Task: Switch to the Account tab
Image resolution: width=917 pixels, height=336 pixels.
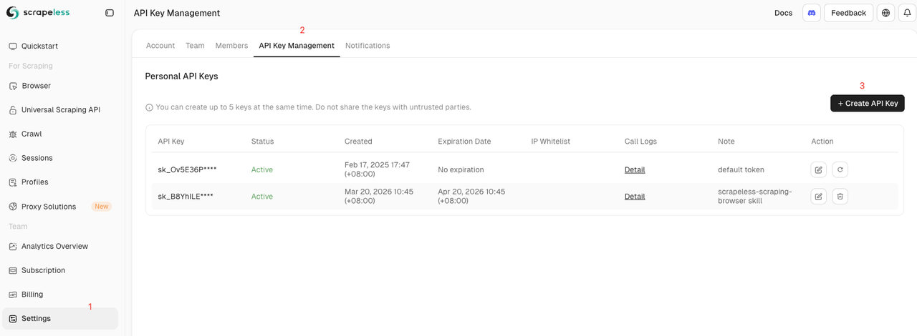Action: [160, 46]
